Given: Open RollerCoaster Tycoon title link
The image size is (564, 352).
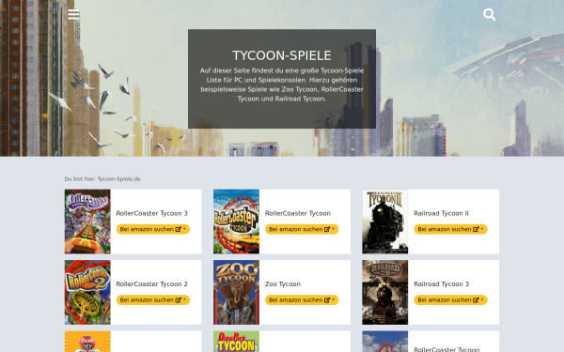Looking at the screenshot, I should click(297, 213).
